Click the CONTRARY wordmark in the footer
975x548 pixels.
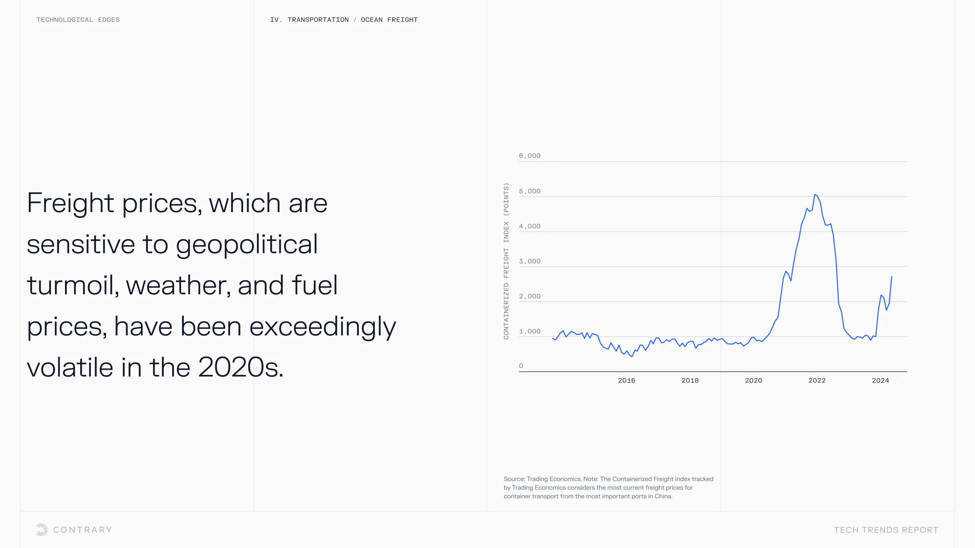coord(83,530)
